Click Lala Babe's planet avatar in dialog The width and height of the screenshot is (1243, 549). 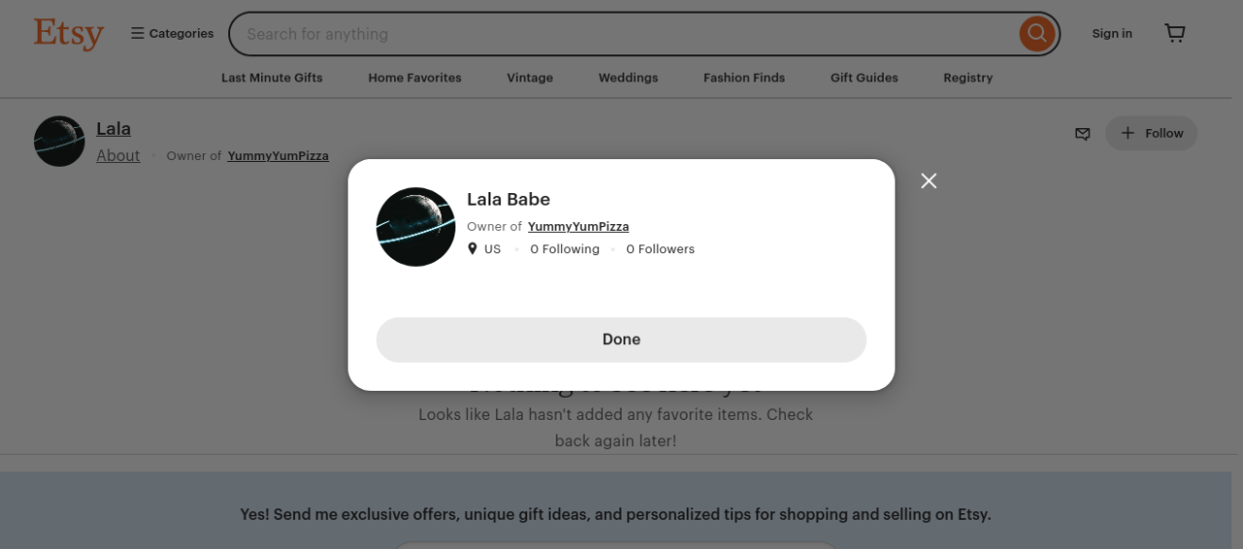(x=416, y=227)
